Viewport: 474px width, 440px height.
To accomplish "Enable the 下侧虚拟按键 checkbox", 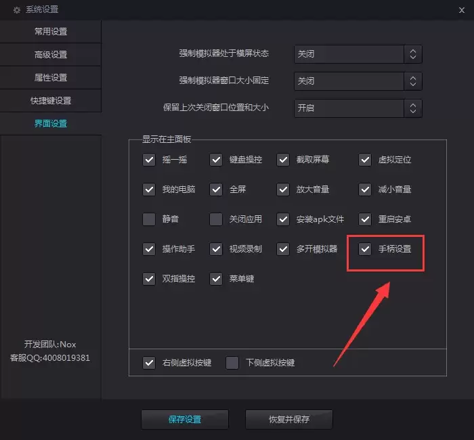I will point(232,363).
